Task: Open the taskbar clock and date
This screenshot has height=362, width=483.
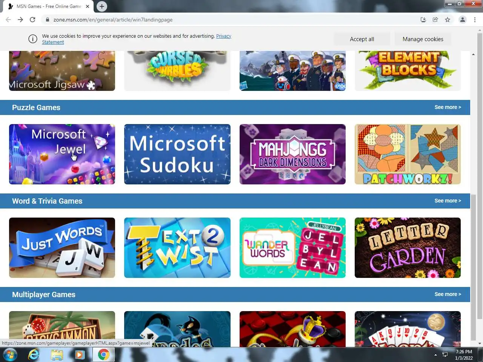Action: point(464,355)
